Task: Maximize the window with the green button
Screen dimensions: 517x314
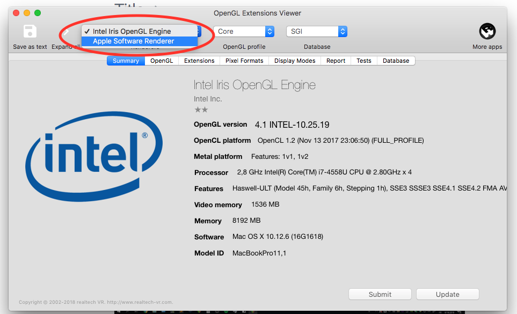Action: click(38, 13)
